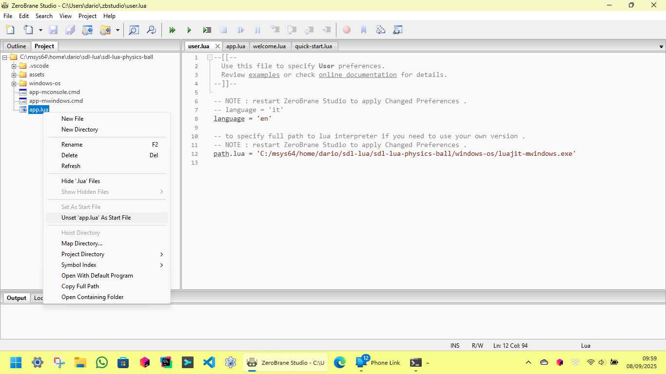The image size is (666, 374).
Task: Open Visual Studio Code from taskbar
Action: [209, 362]
